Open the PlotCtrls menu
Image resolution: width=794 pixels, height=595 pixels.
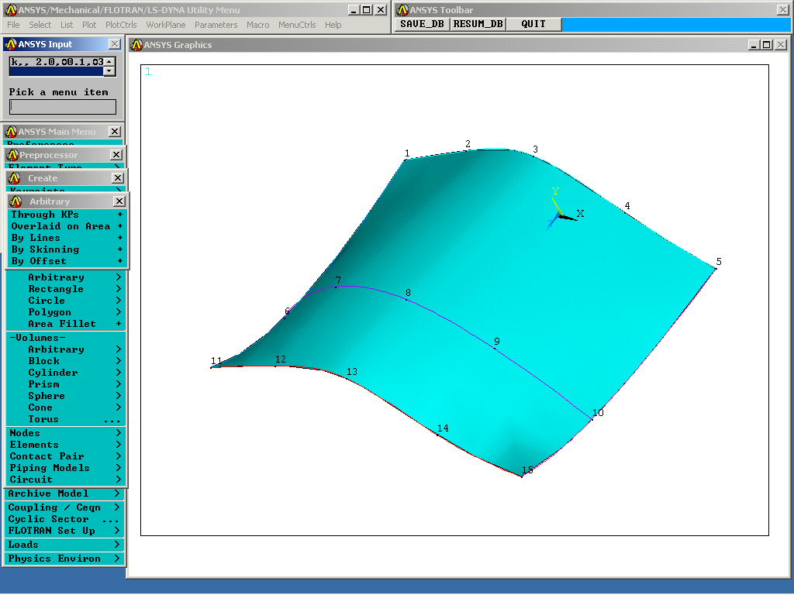point(121,25)
